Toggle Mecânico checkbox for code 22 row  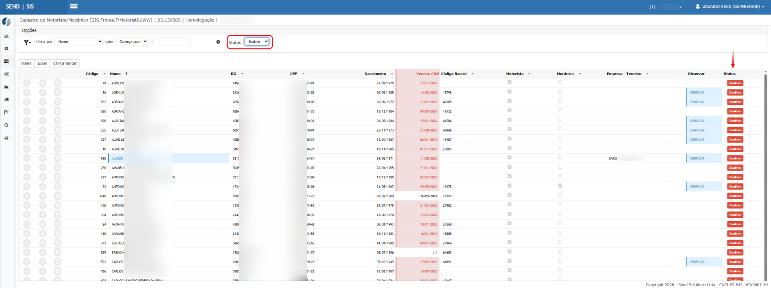click(560, 186)
